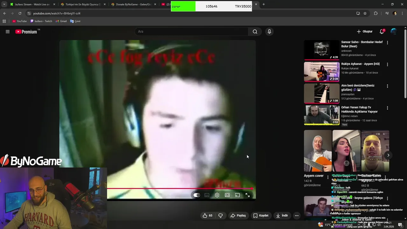Enter fullscreen mode

[x=248, y=195]
